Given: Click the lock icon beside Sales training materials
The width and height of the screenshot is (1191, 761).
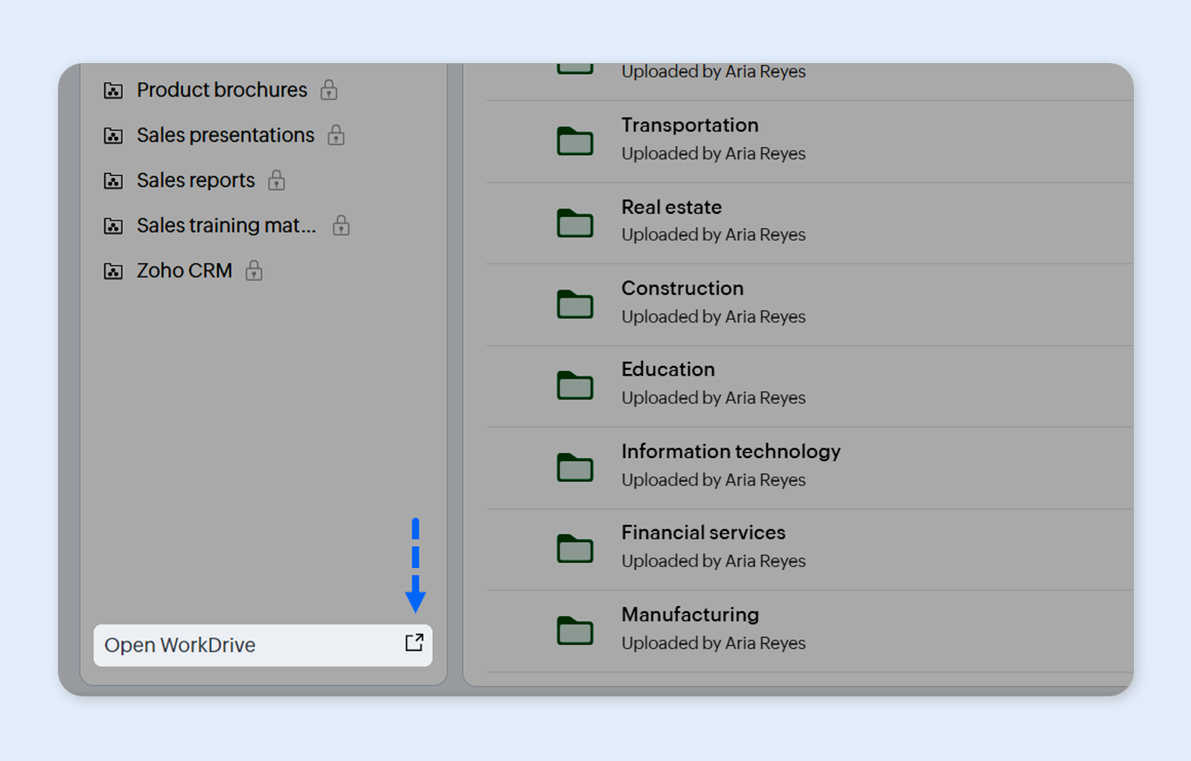Looking at the screenshot, I should tap(341, 226).
